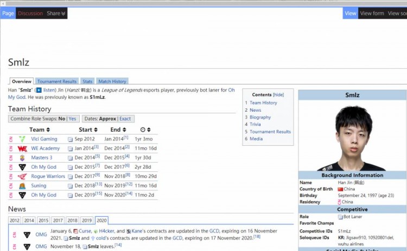This screenshot has height=251, width=407.
Task: Sort the table by Team column
Action: (48, 130)
